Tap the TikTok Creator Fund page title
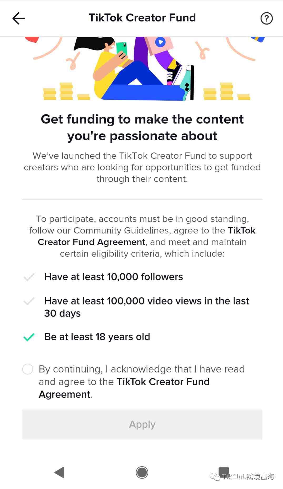Viewport: 283px width, 489px height. tap(142, 18)
